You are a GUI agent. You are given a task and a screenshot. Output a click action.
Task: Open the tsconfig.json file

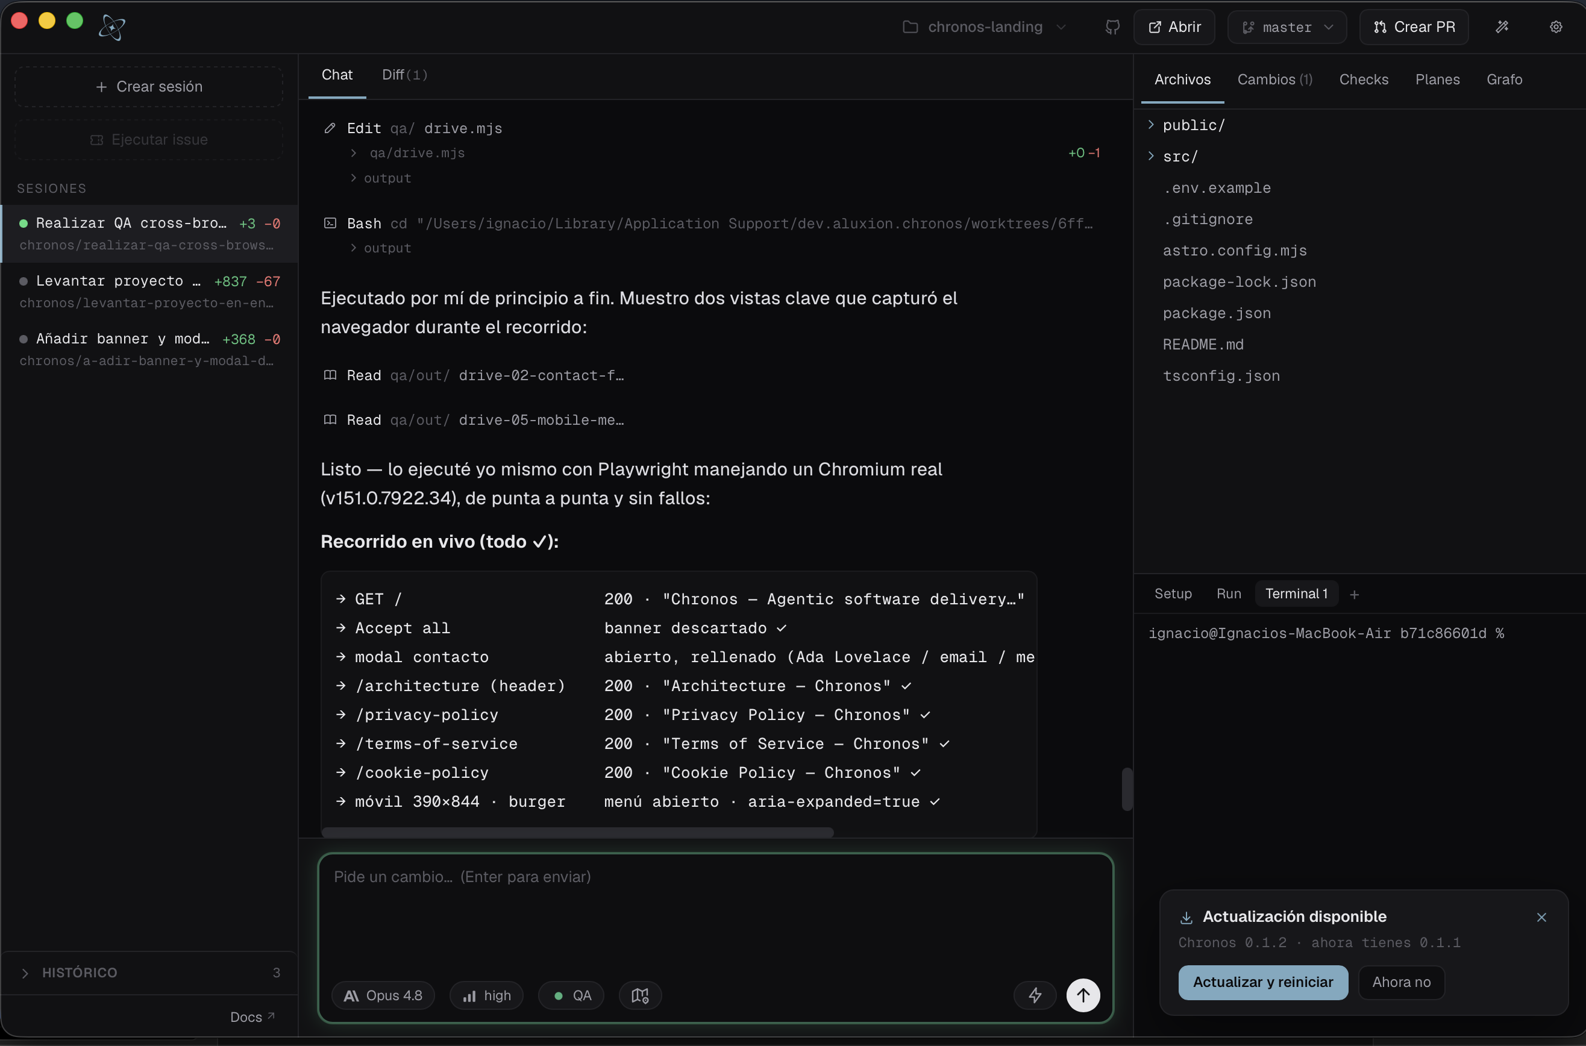[1221, 376]
